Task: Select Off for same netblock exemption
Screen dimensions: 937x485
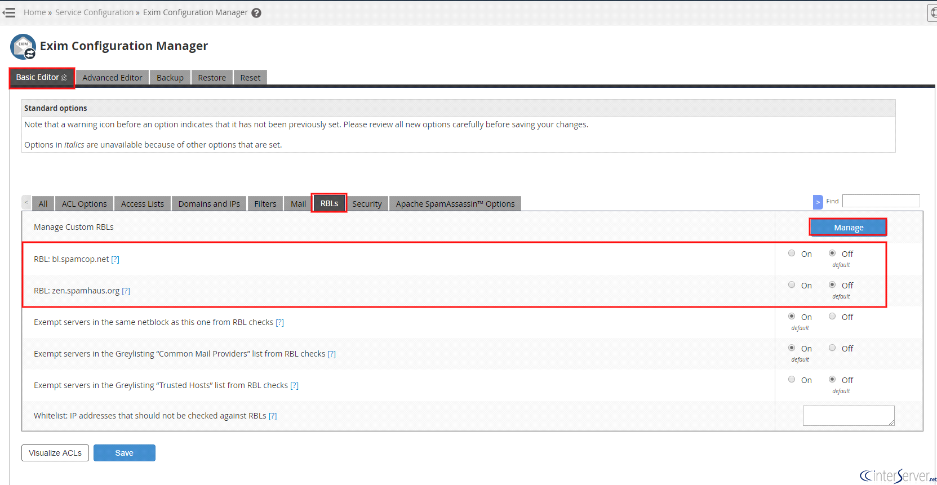Action: point(832,317)
